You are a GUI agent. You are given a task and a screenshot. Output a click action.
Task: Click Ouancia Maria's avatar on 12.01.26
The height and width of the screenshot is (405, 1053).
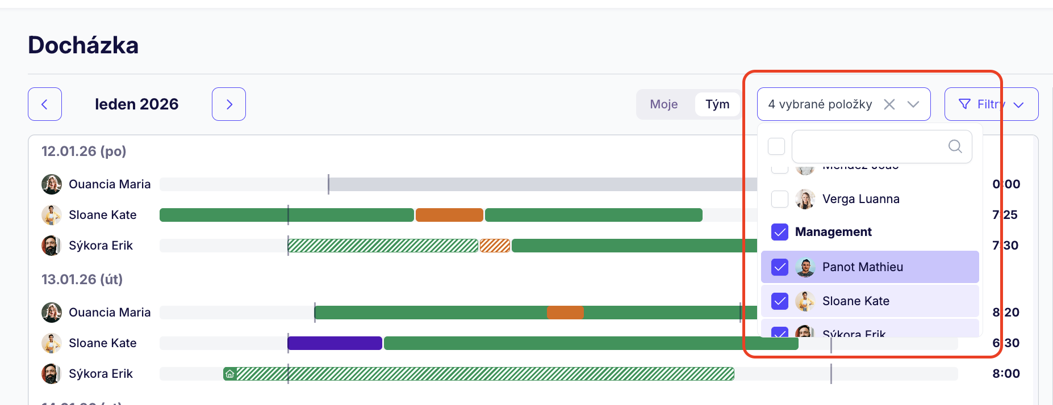pyautogui.click(x=52, y=184)
